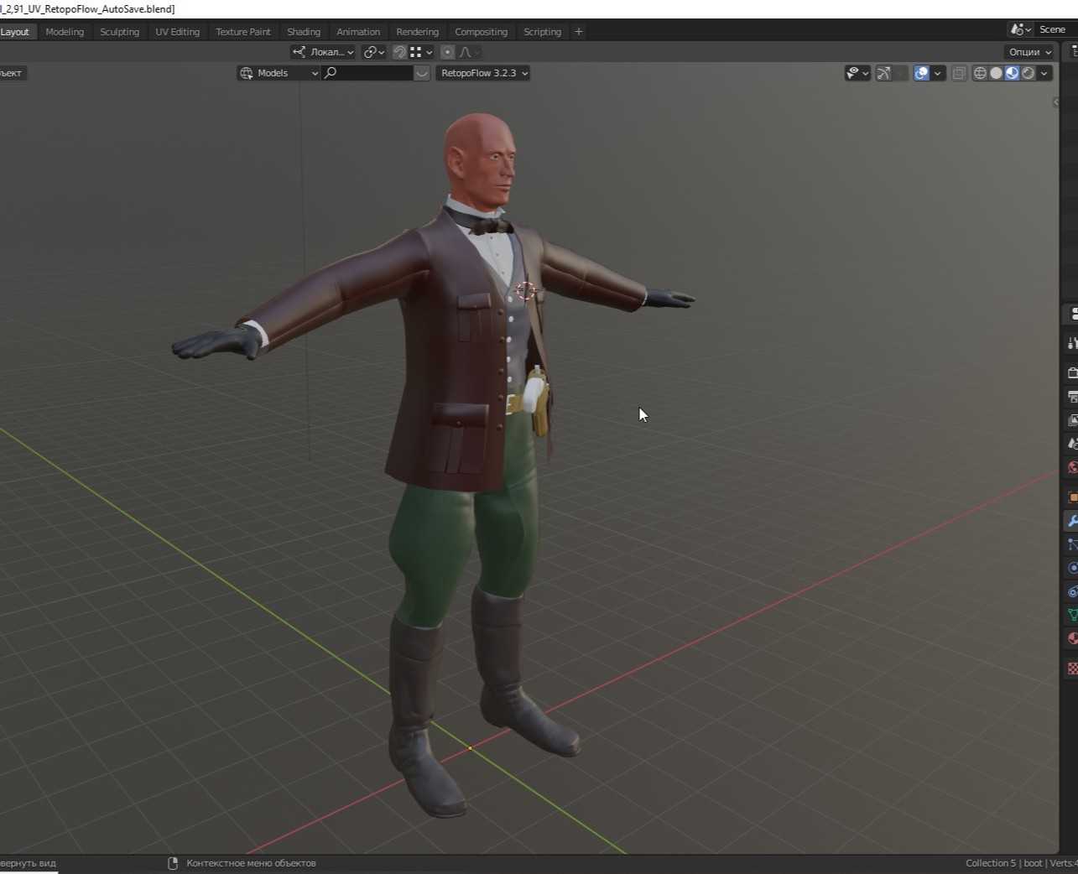
Task: Open Object properties orange square tab
Action: tap(1072, 497)
